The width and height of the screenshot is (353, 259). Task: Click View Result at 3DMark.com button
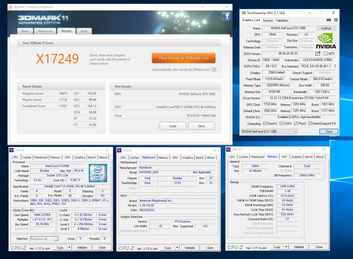tap(184, 58)
